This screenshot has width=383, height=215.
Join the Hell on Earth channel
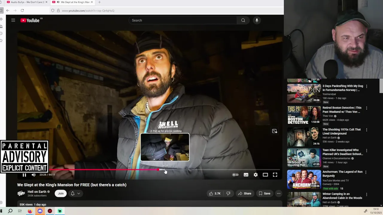click(x=61, y=193)
